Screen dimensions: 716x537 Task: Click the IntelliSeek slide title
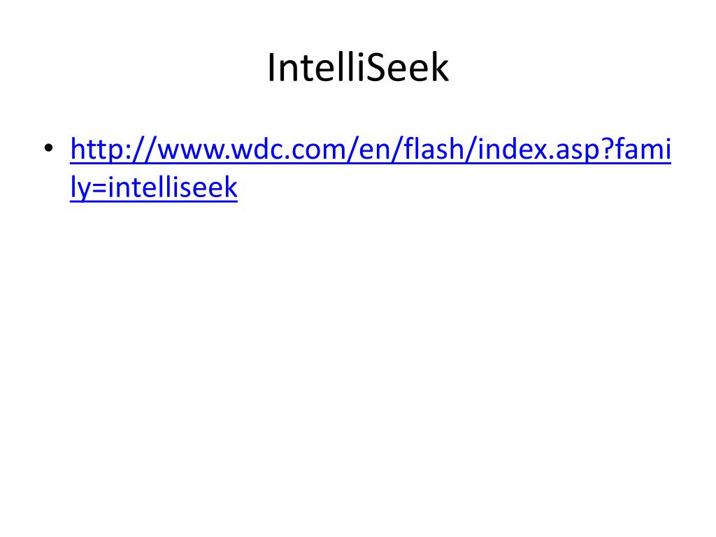coord(358,68)
